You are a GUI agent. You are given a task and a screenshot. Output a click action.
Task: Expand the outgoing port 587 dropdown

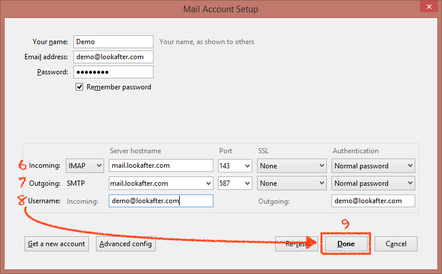pyautogui.click(x=235, y=183)
